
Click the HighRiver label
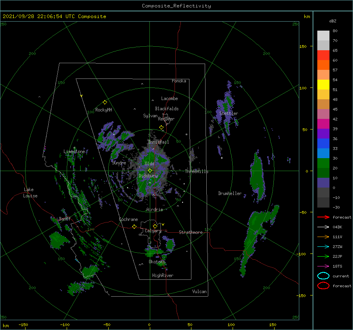click(x=163, y=275)
